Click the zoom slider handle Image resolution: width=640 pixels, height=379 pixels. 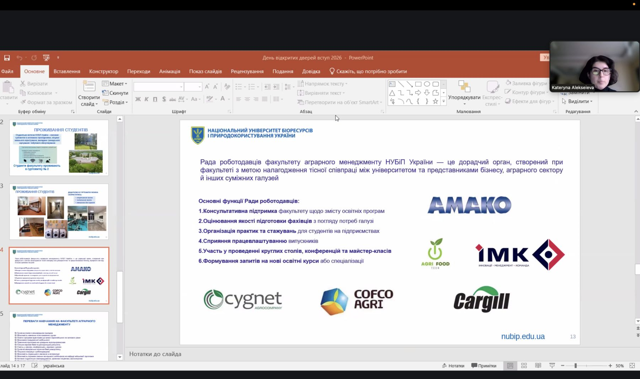pyautogui.click(x=575, y=366)
